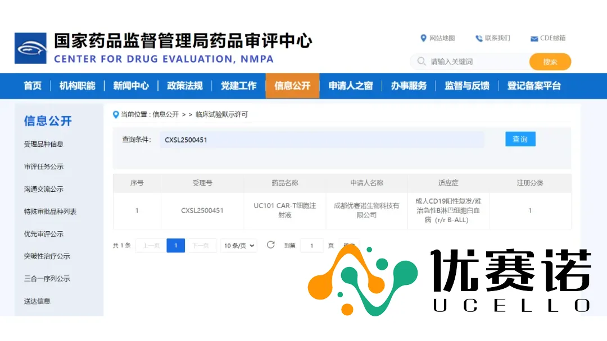Click the page 1 pagination button
Screen dimensions: 607x341
tap(175, 246)
